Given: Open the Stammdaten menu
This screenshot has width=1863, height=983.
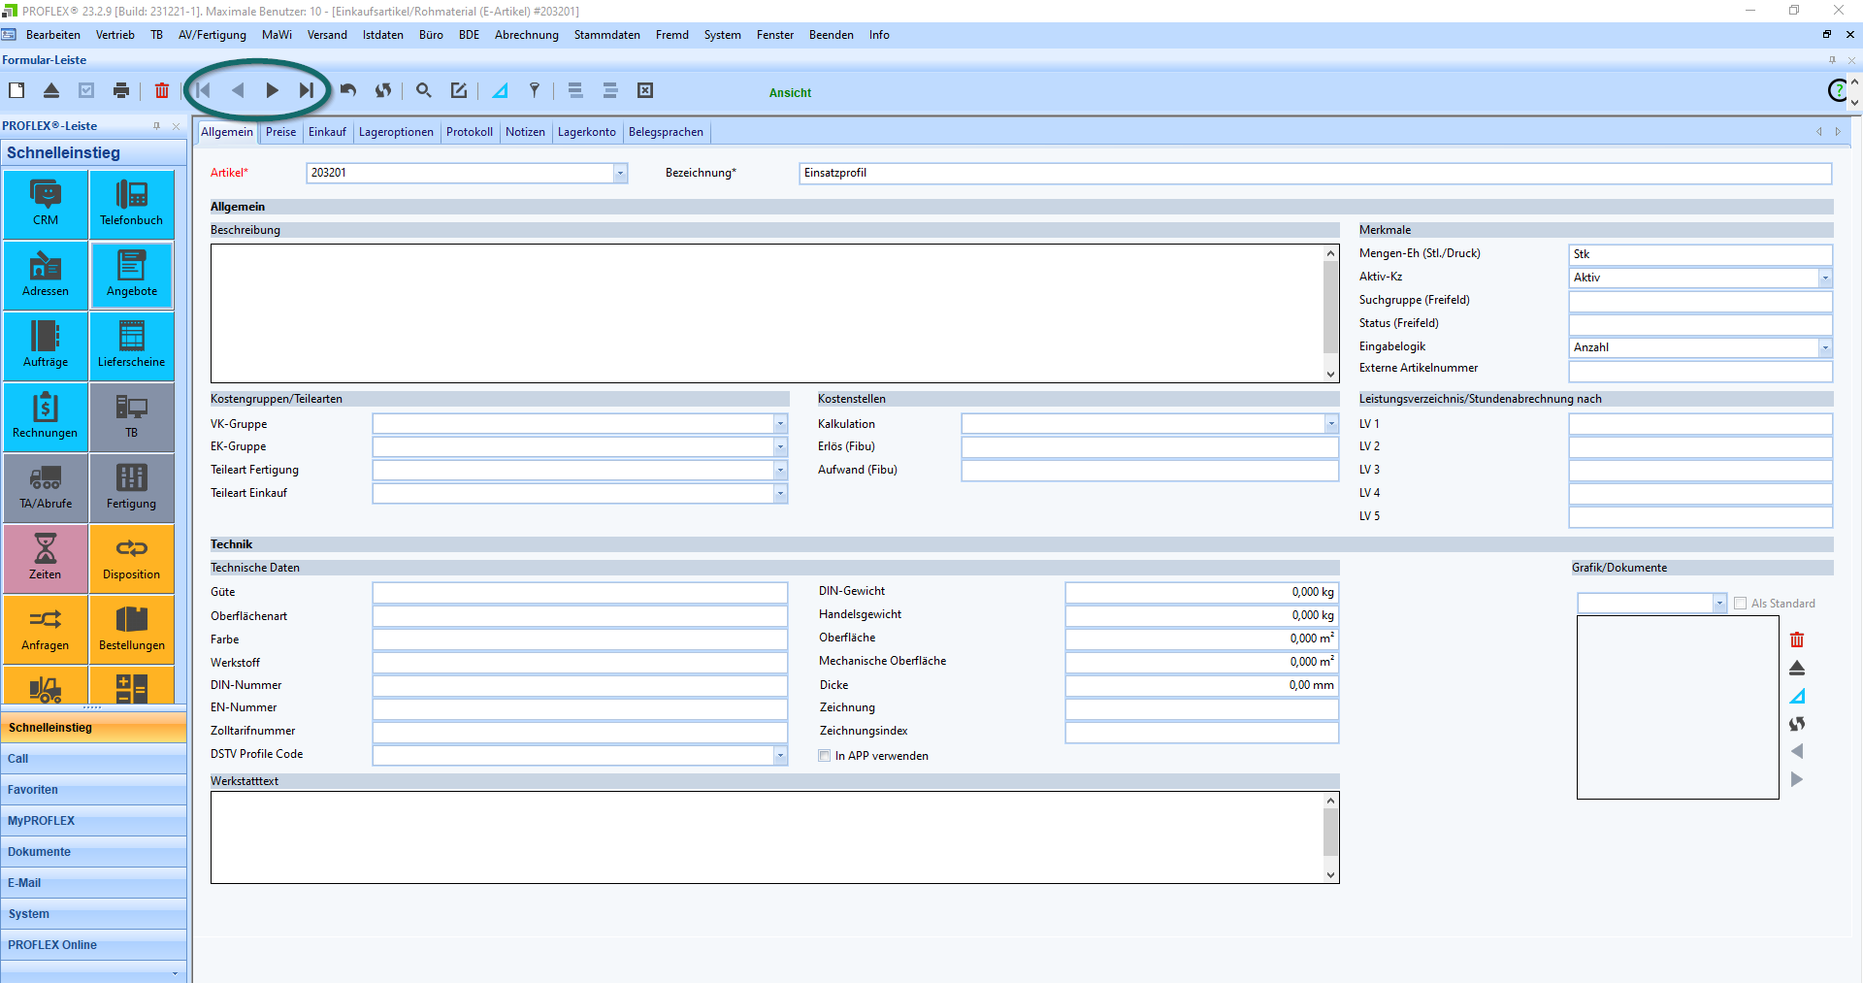Looking at the screenshot, I should pyautogui.click(x=606, y=35).
